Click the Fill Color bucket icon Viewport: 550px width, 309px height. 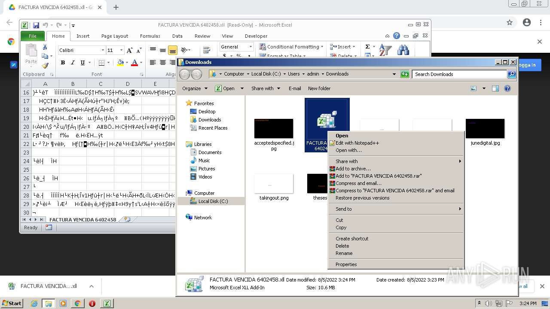click(120, 63)
